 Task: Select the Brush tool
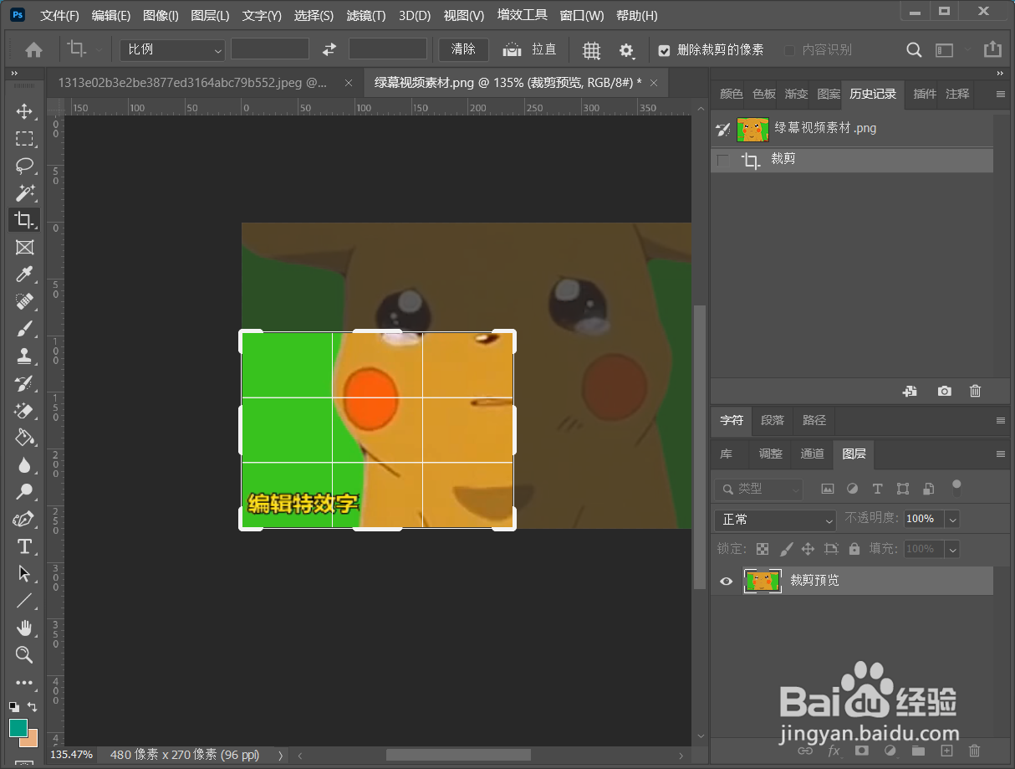(24, 329)
